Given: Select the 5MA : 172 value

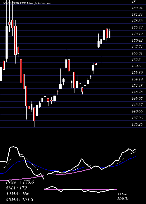Looking at the screenshot, I should [16, 188].
